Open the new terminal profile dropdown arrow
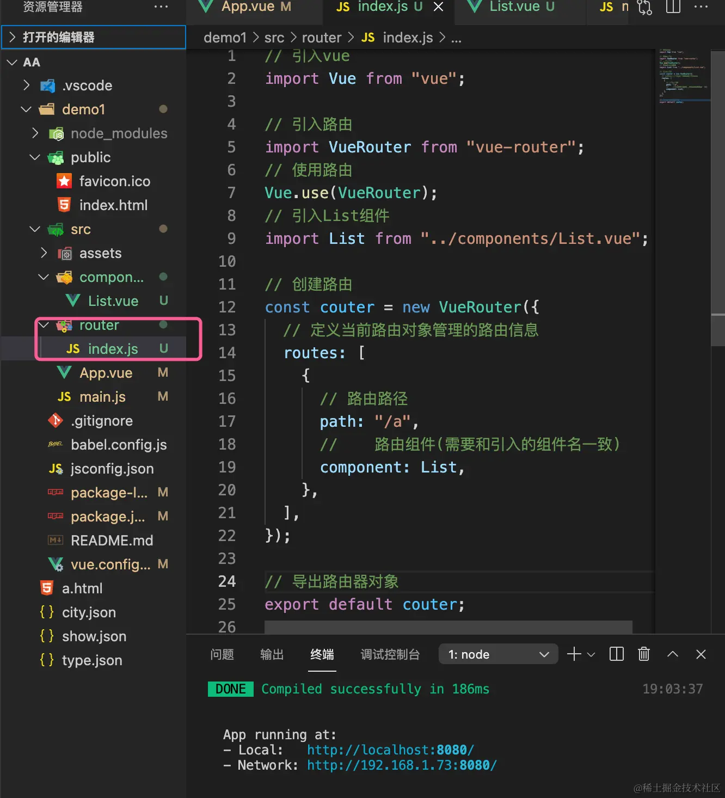725x798 pixels. pos(591,654)
